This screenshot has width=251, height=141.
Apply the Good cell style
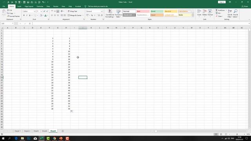click(x=157, y=11)
